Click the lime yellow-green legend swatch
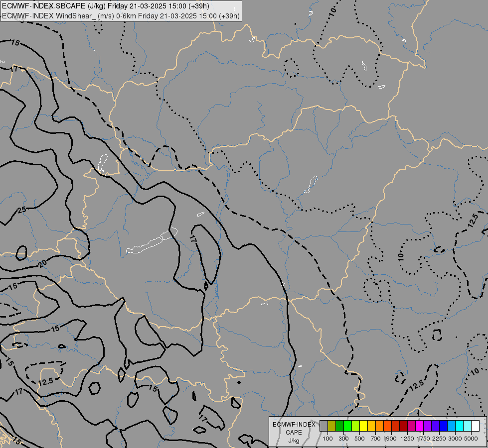This screenshot has width=488, height=448. pos(356,426)
